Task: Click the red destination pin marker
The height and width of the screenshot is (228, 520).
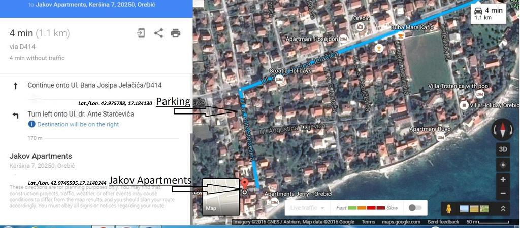Action: tap(244, 184)
